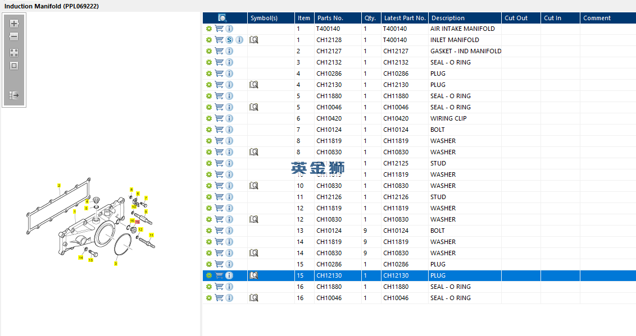Open symbol icon for item 16 CH10046
The image size is (636, 336).
click(253, 298)
